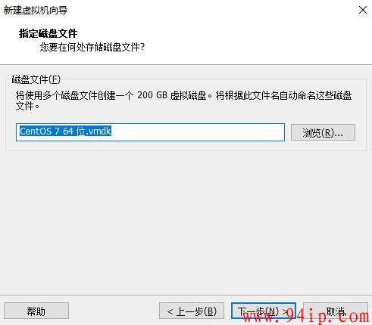This screenshot has width=372, height=325.
Task: Click the < arrow on the 上一步 button
Action: [x=170, y=311]
